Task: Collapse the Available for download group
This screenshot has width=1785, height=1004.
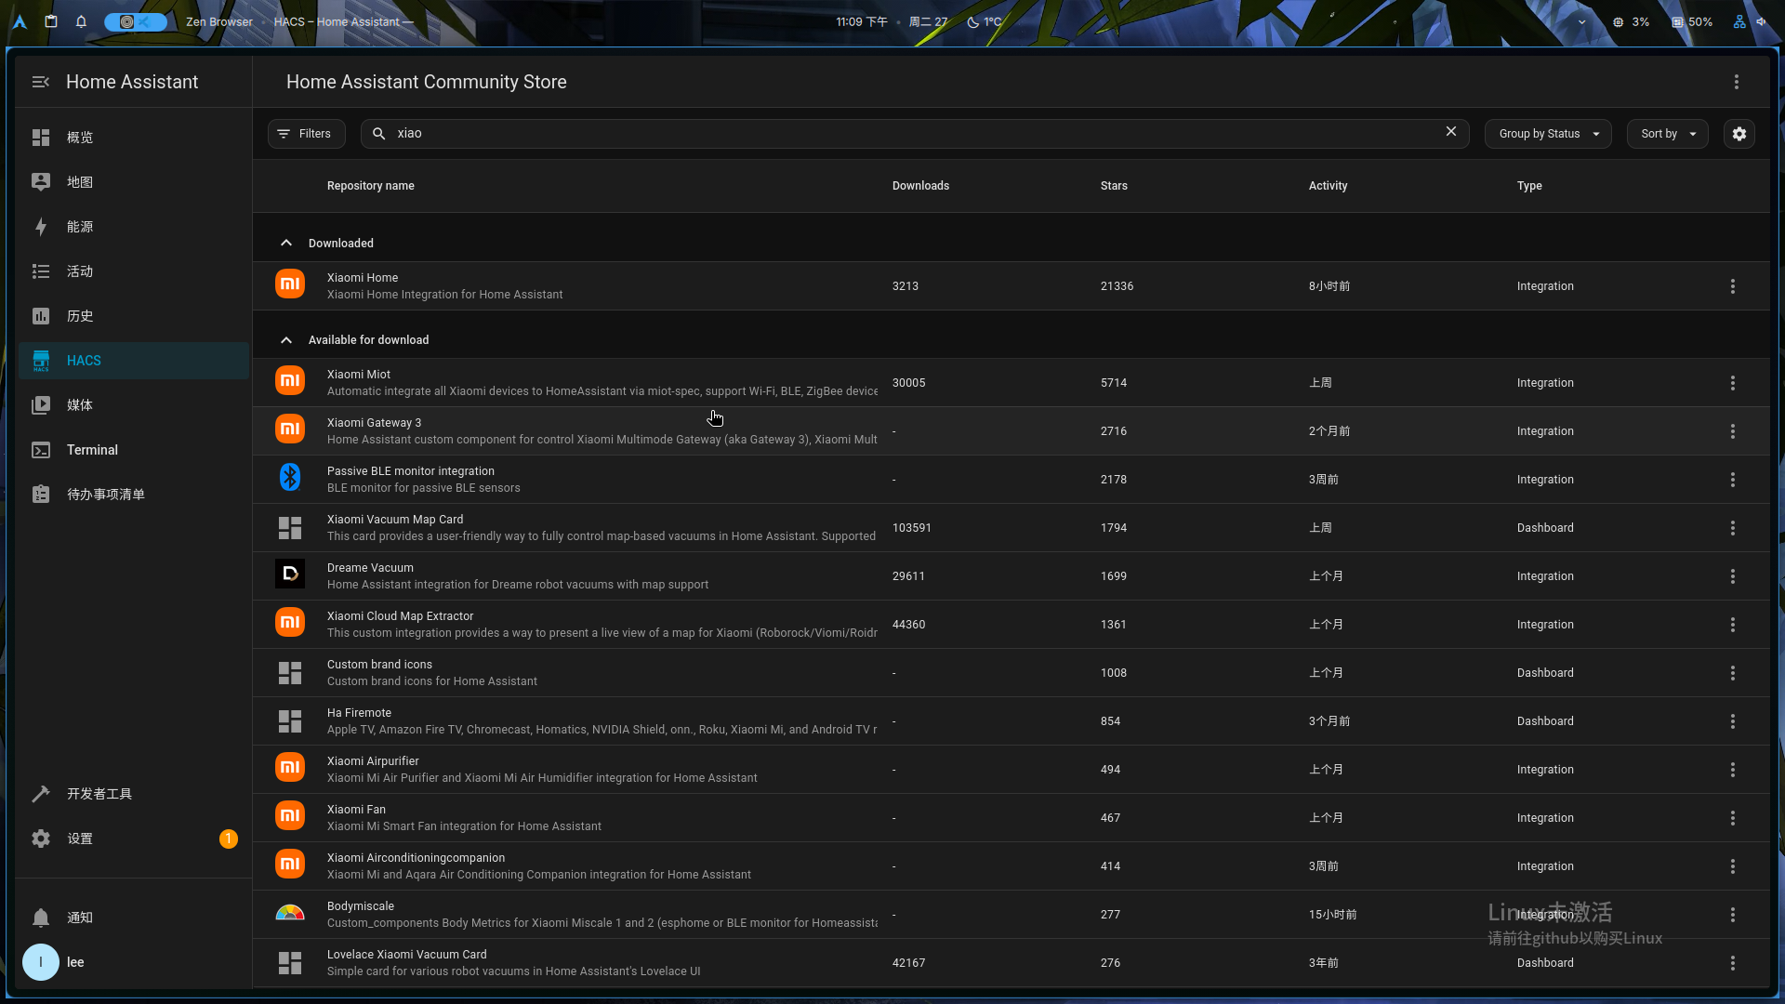Action: [x=286, y=340]
